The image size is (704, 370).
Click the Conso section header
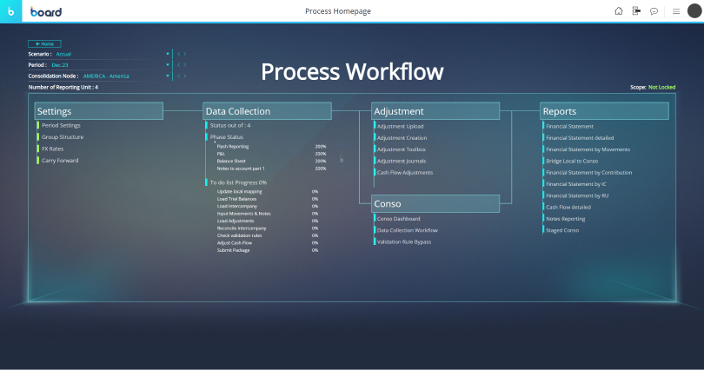pyautogui.click(x=435, y=203)
